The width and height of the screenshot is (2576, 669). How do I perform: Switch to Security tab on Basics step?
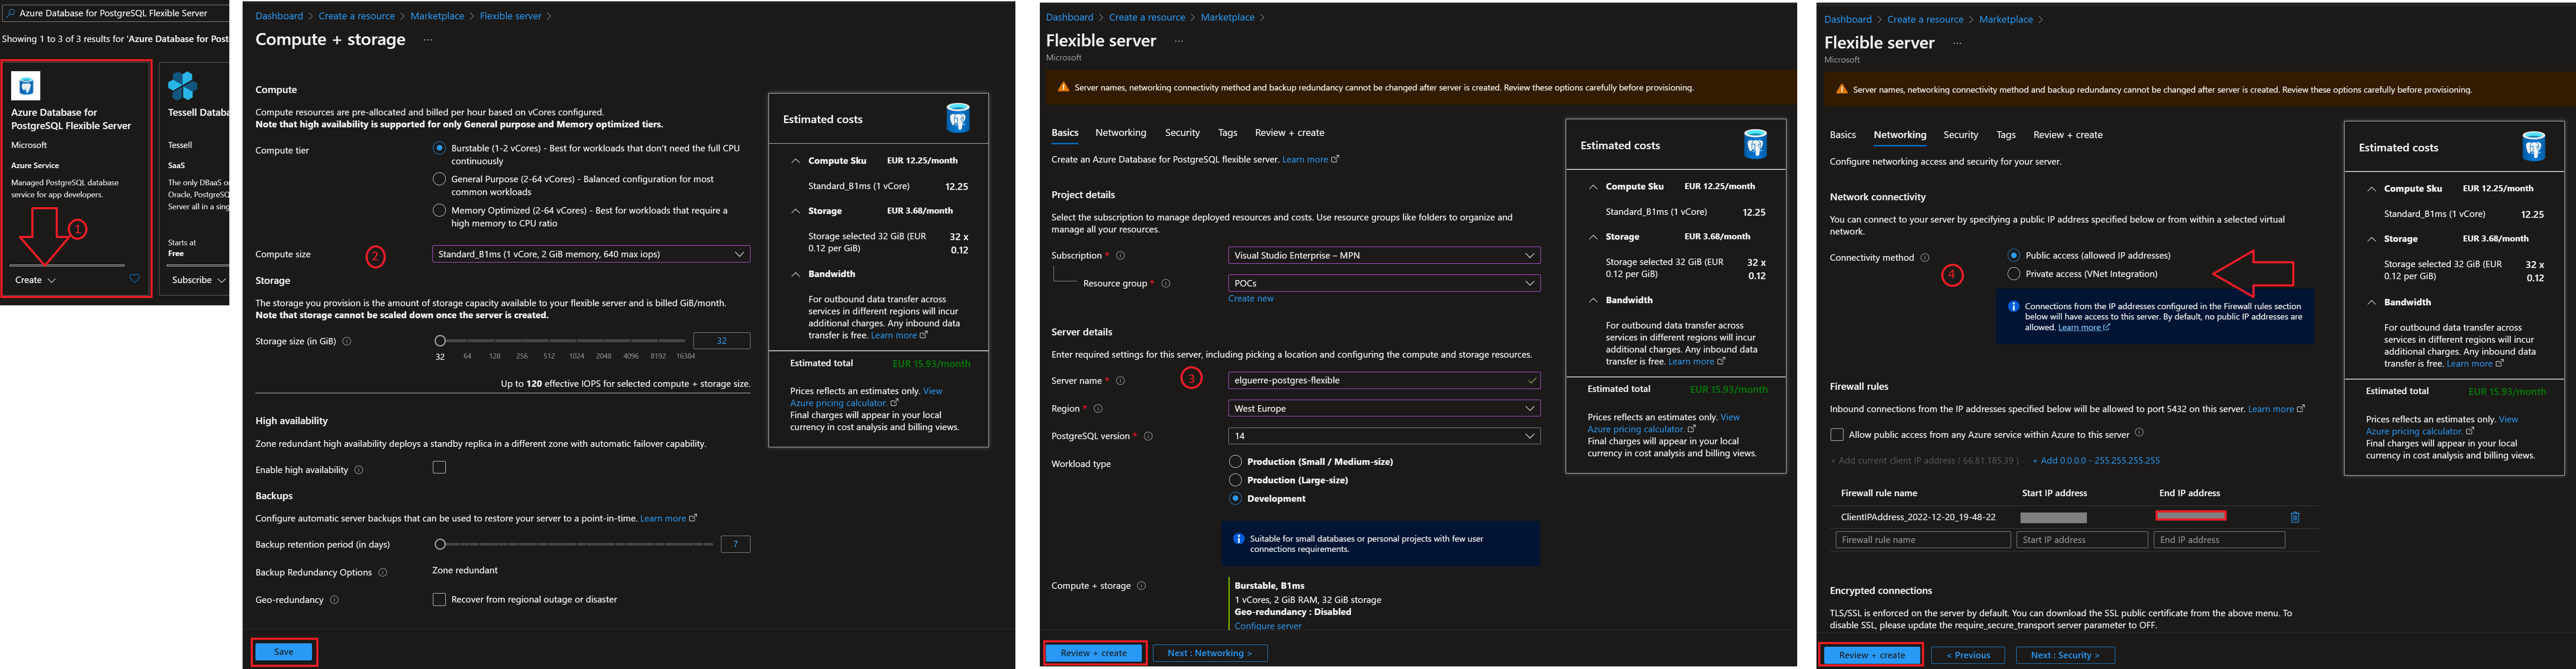click(x=1182, y=133)
